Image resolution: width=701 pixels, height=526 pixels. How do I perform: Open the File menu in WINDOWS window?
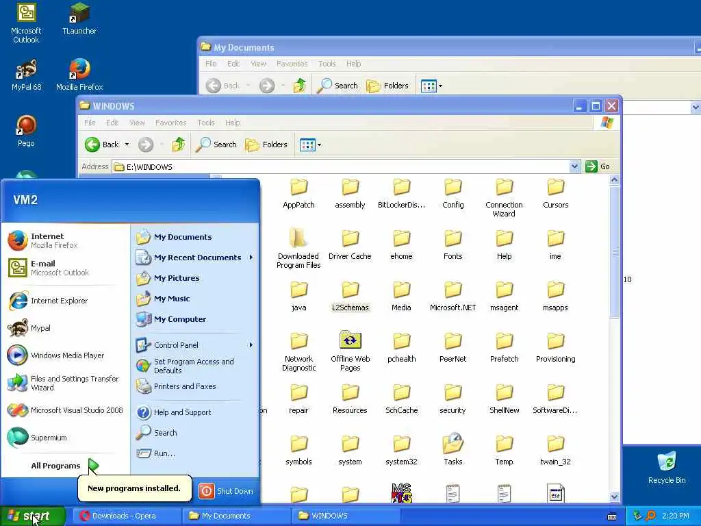(90, 123)
